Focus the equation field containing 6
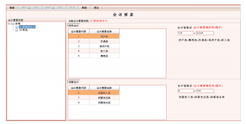Screen dimensions: 246x124 [186, 91]
